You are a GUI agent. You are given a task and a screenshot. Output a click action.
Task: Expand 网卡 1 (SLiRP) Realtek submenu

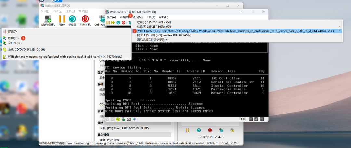click(237, 35)
